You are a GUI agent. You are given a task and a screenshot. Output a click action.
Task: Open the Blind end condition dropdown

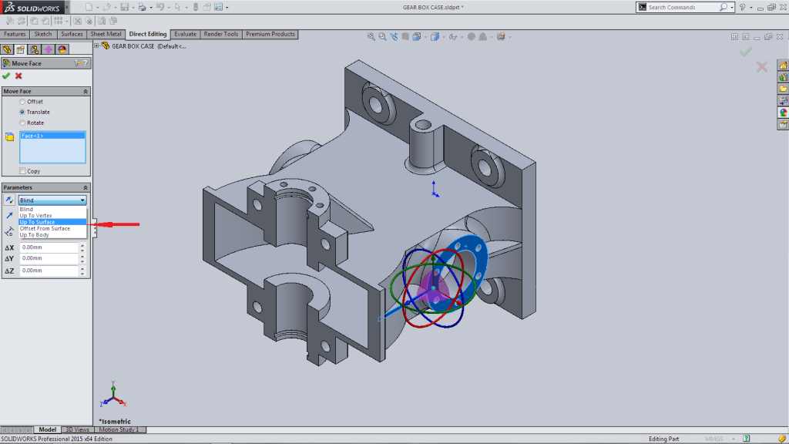[x=82, y=200]
